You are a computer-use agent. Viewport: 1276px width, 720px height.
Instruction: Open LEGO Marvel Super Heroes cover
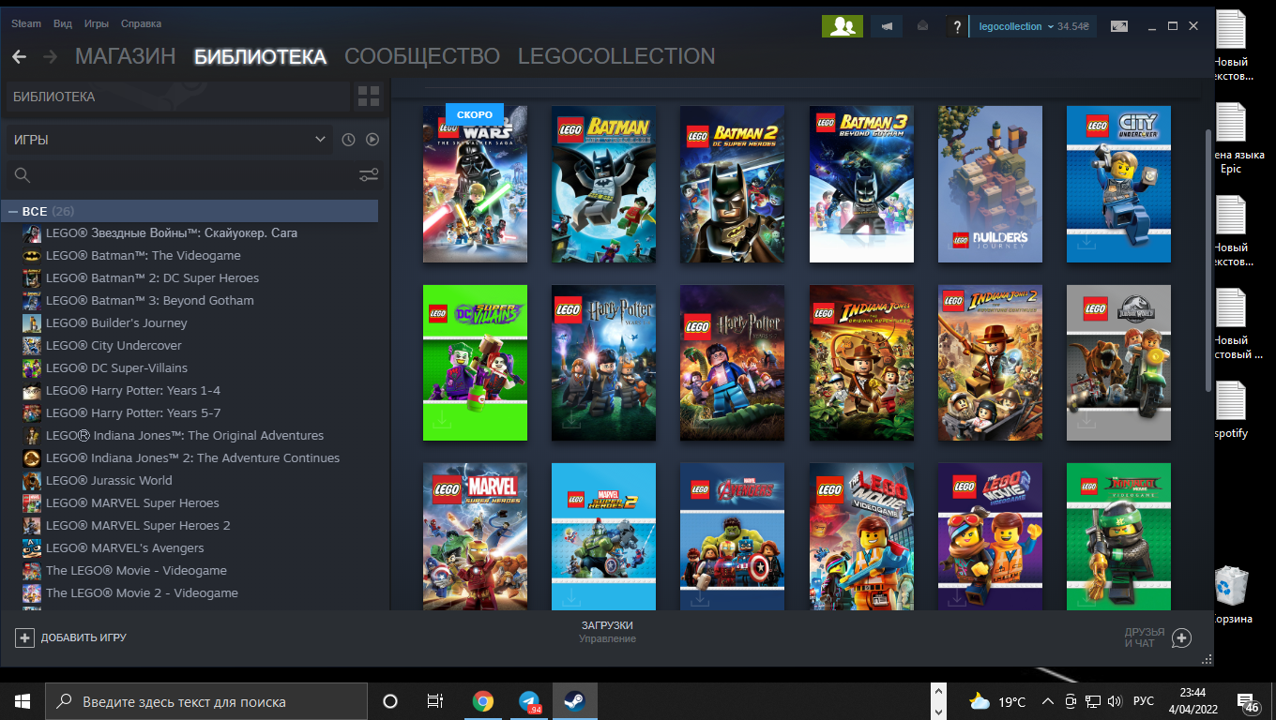475,537
